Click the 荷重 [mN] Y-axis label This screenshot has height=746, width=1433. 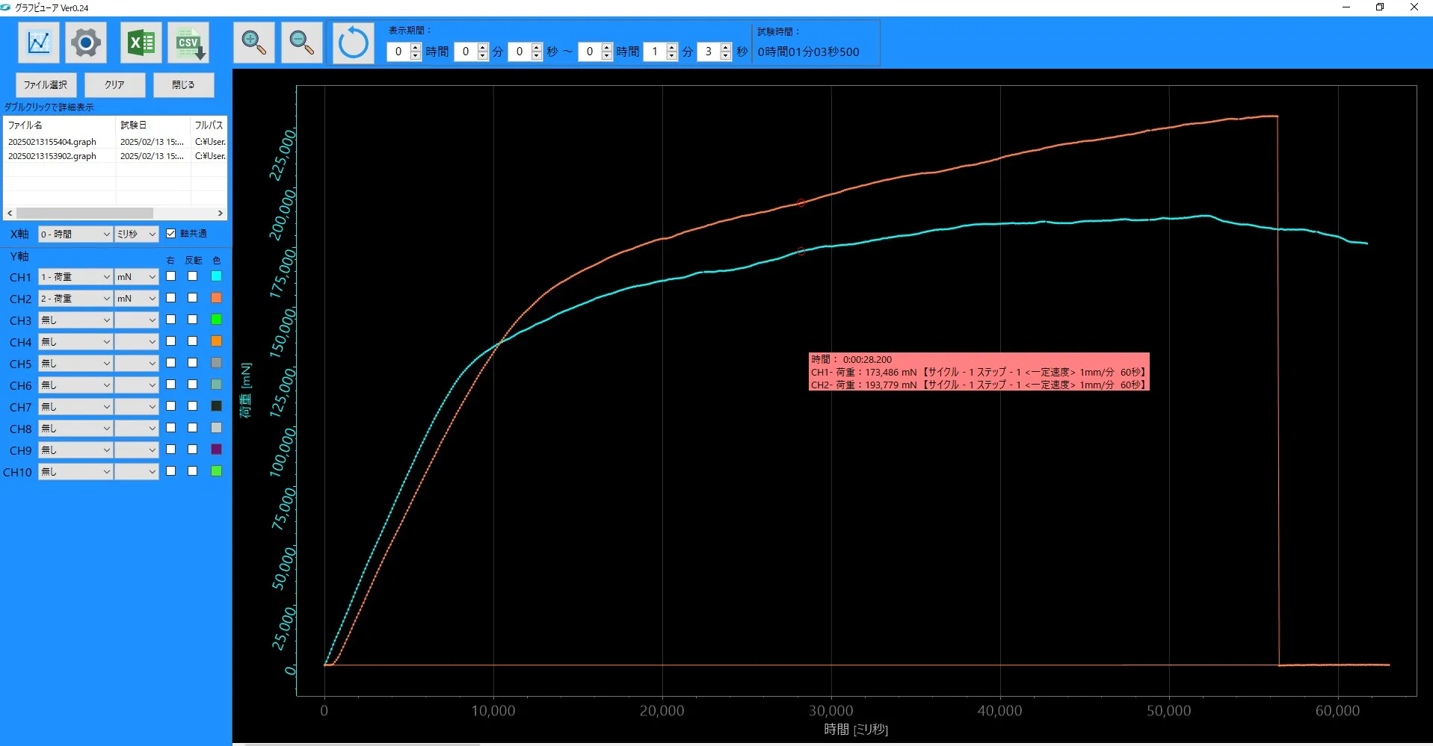point(246,391)
